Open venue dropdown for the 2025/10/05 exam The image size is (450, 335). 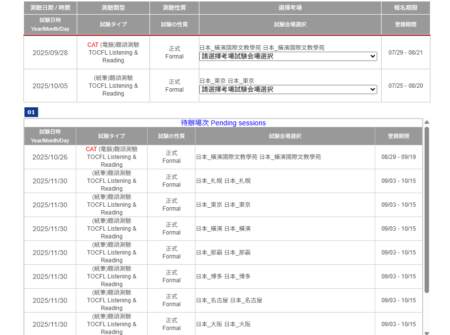coord(288,90)
